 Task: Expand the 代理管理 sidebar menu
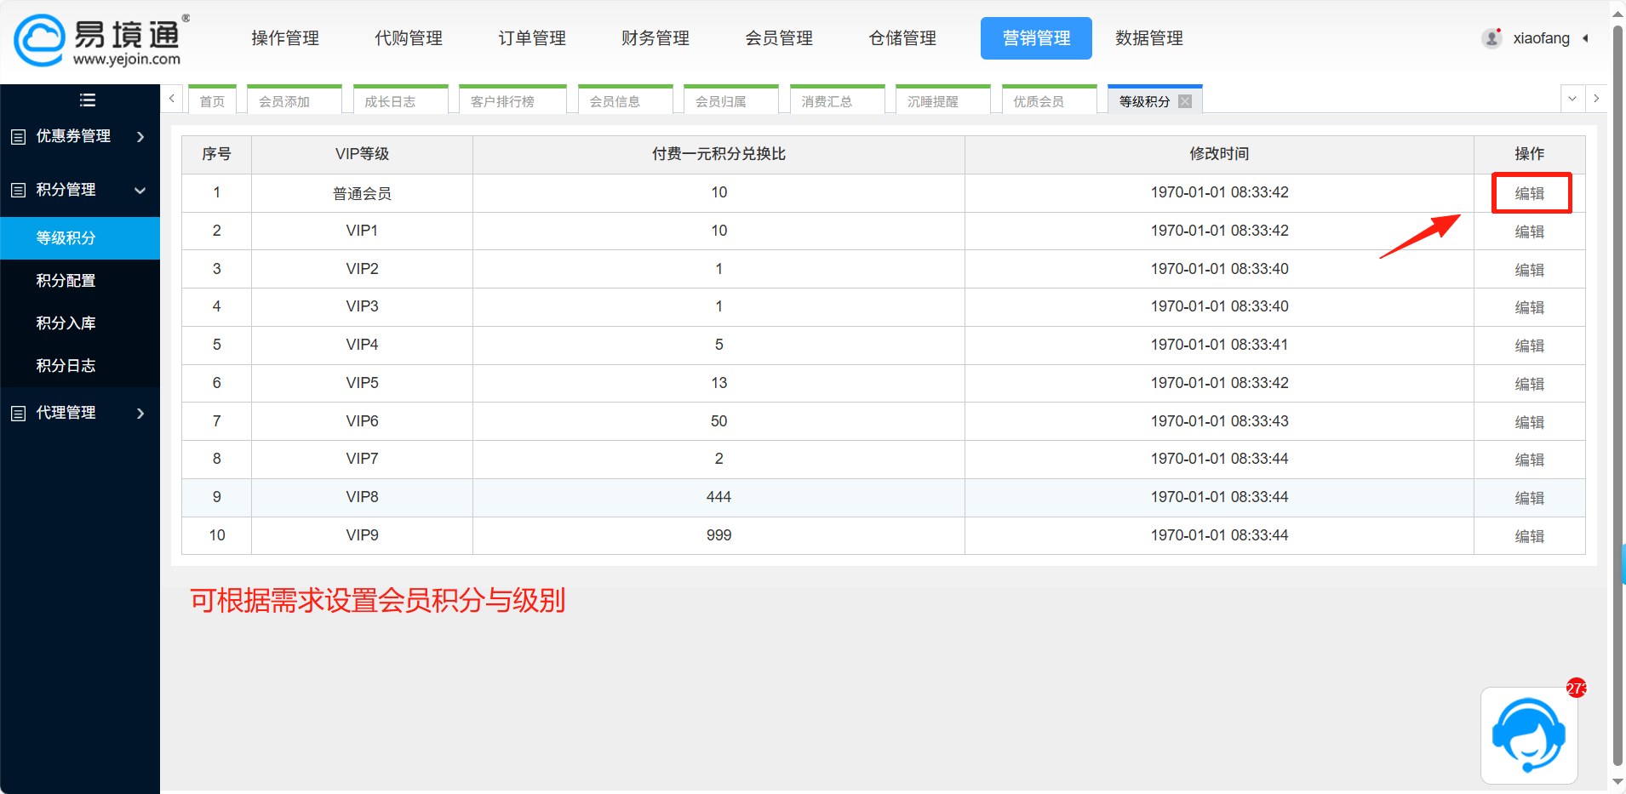point(80,413)
